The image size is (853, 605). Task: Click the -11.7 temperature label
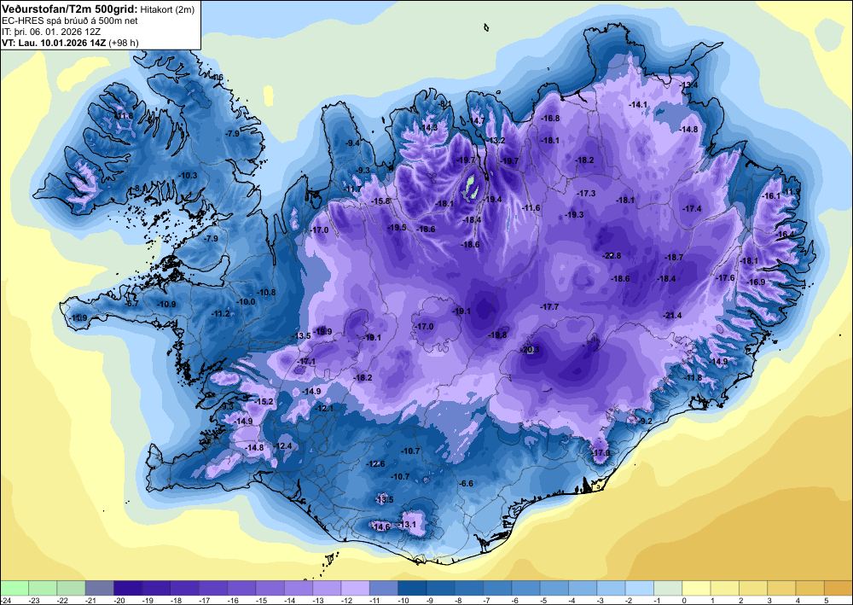tap(352, 189)
